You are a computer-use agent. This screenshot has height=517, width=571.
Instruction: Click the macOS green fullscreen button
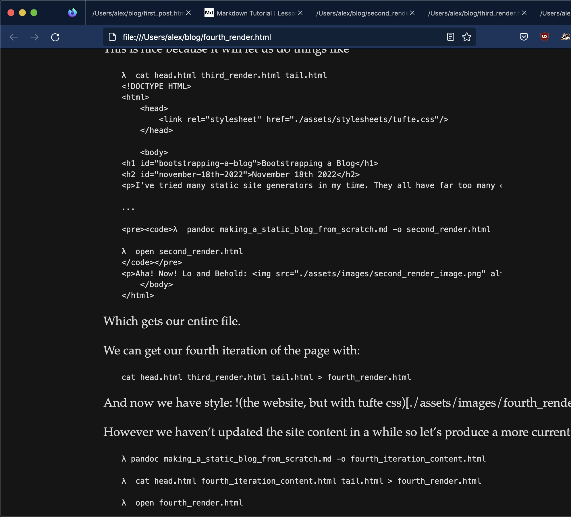coord(34,13)
